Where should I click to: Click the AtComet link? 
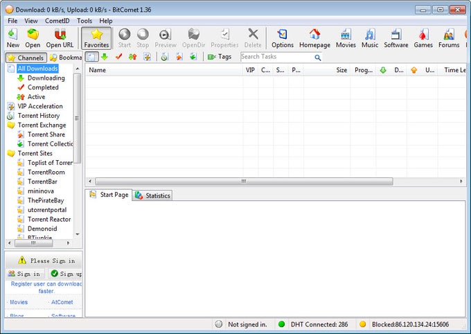62,302
